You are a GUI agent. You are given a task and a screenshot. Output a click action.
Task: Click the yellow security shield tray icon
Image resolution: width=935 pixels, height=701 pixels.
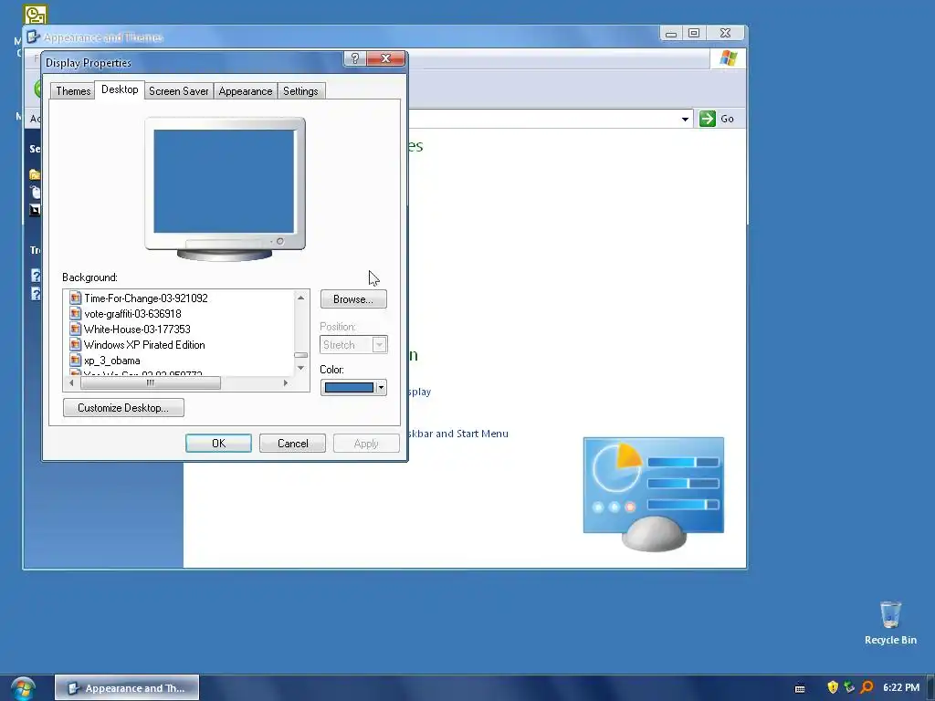coord(833,687)
